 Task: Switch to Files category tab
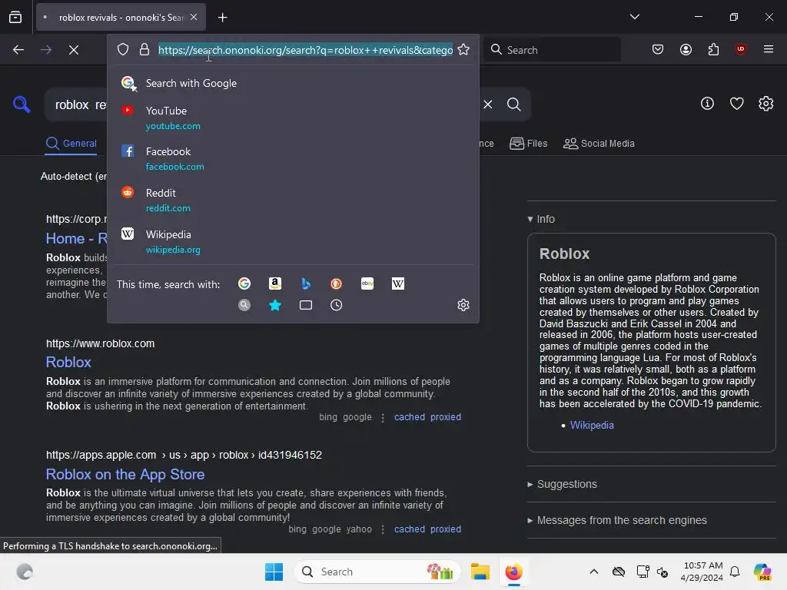[529, 144]
